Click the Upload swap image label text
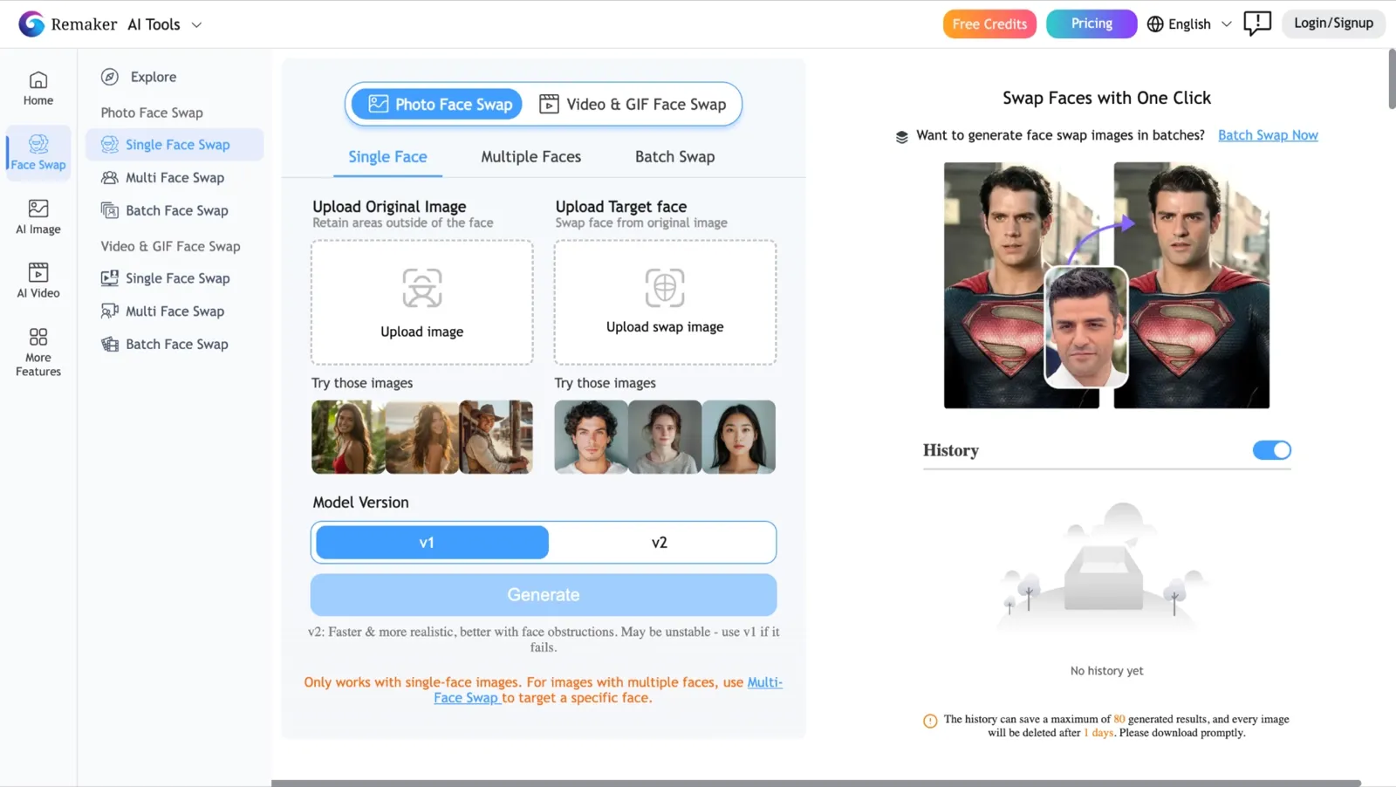The height and width of the screenshot is (787, 1396). [x=665, y=327]
